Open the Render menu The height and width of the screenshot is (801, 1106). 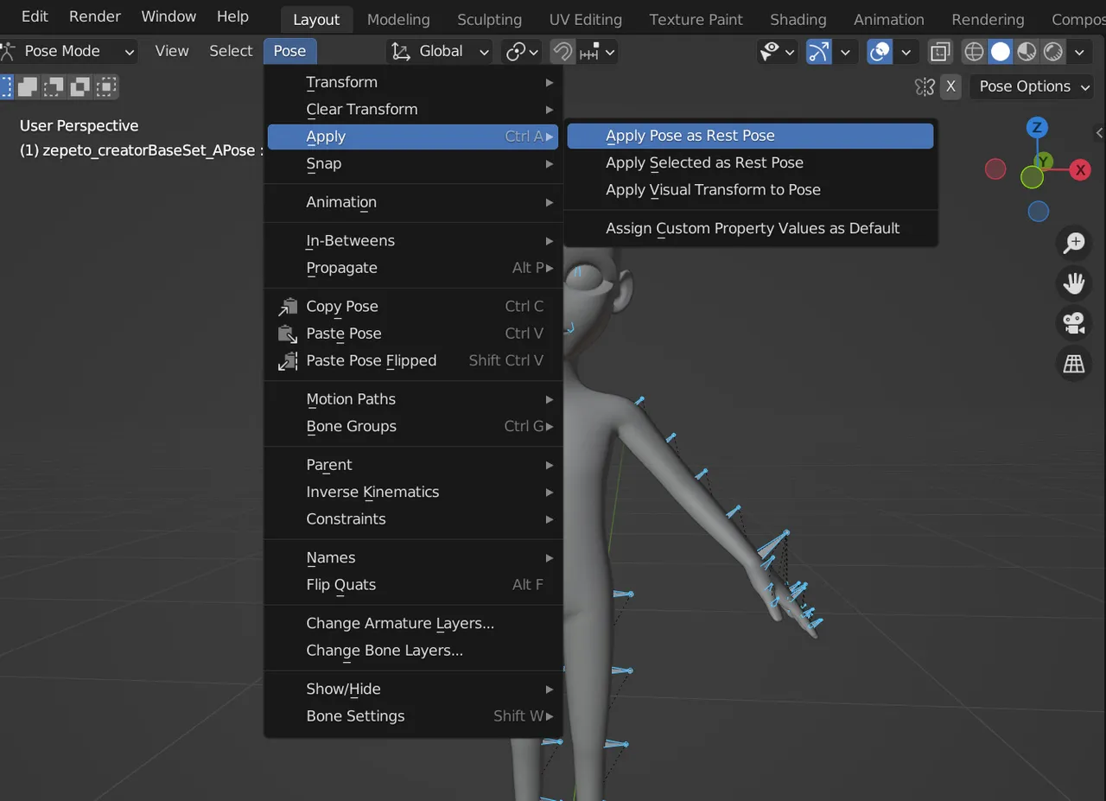(x=95, y=16)
